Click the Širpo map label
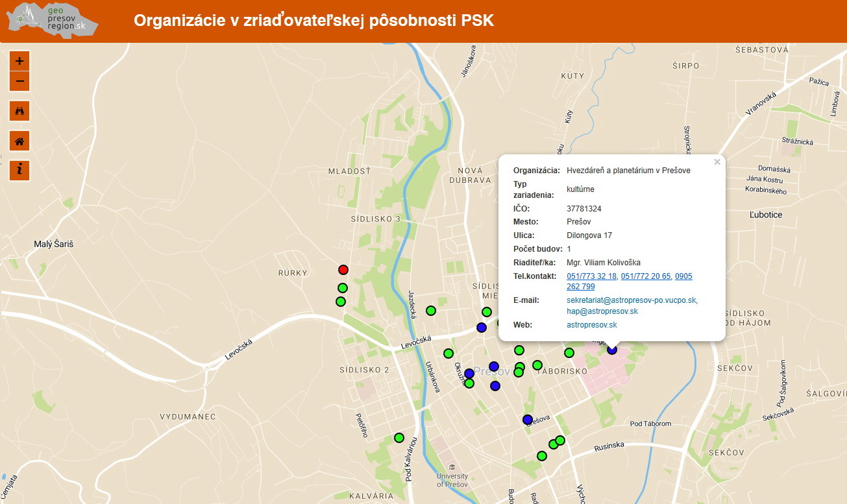 click(x=686, y=66)
